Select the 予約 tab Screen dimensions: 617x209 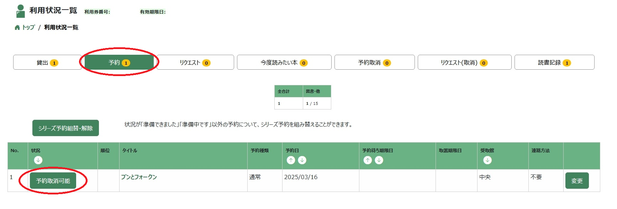click(119, 62)
